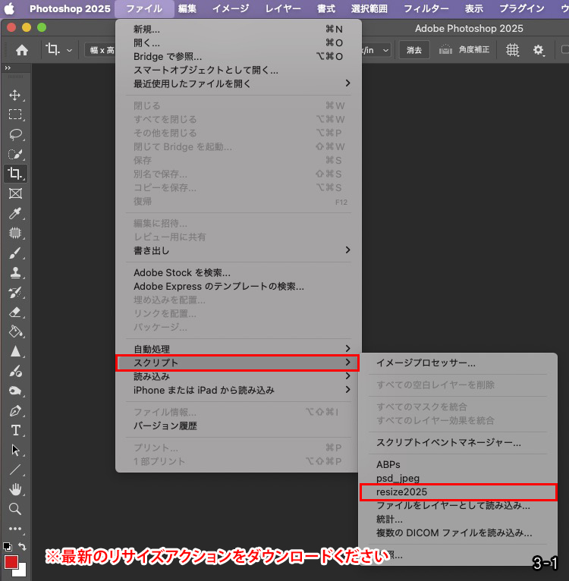Click the 消去 button
Image resolution: width=569 pixels, height=581 pixels.
414,50
